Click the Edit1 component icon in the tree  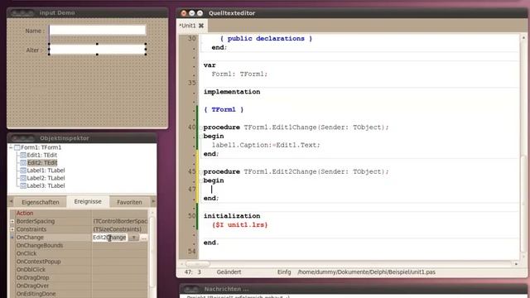[x=23, y=155]
